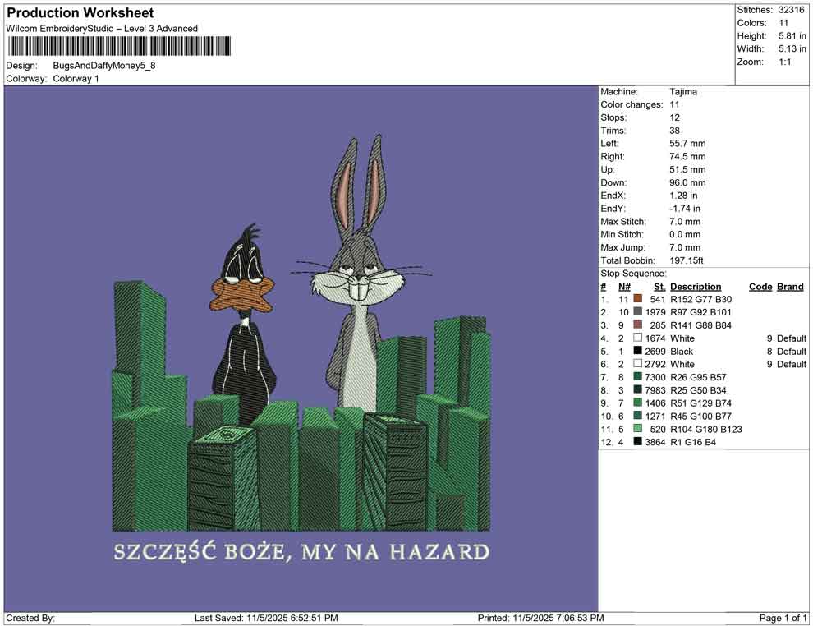813x626 pixels.
Task: Select the dark green swatch for stop 7
Action: (636, 377)
